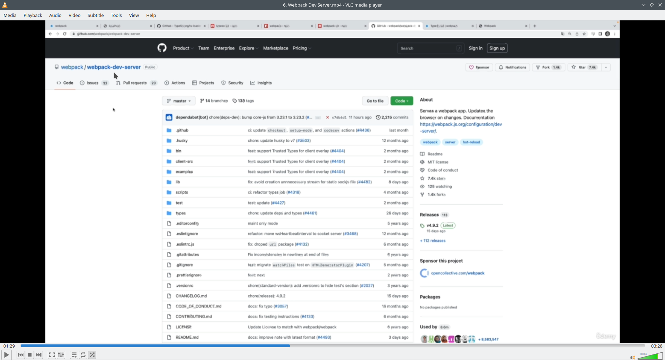Click the Sign up button
This screenshot has height=360, width=665.
(497, 48)
